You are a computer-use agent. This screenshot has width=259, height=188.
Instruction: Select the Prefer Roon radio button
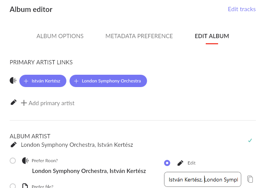[x=13, y=161]
